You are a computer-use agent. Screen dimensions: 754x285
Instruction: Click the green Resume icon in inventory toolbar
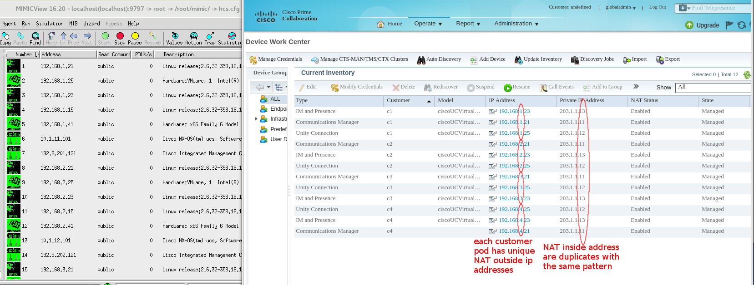pos(508,88)
